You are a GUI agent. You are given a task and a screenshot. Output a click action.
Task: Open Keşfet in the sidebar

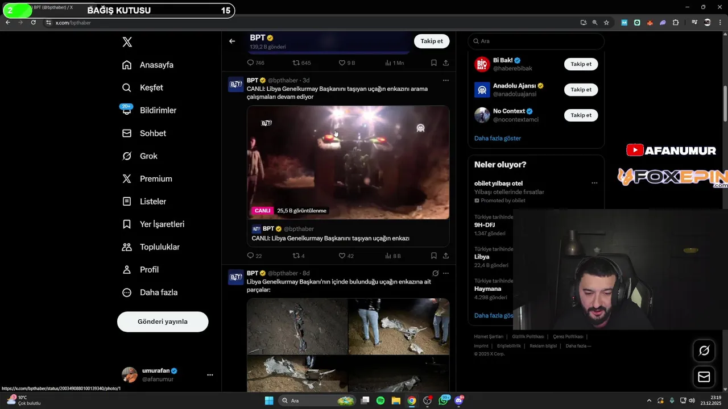click(143, 87)
